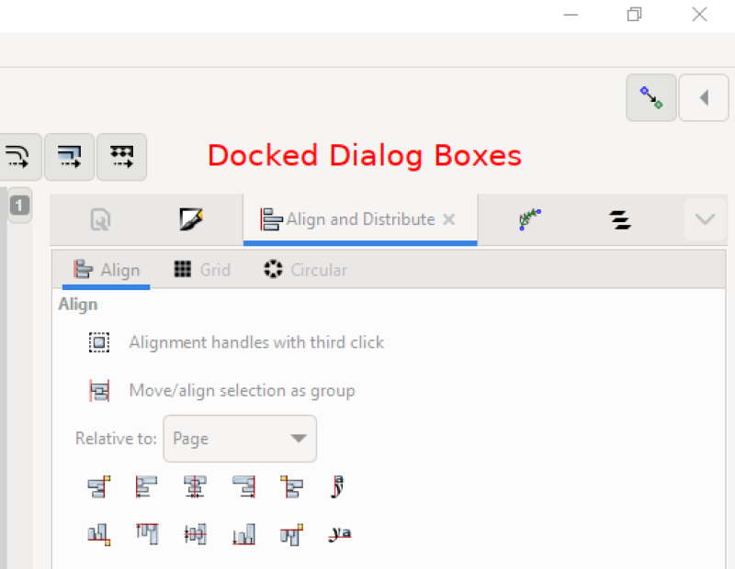Toggle the snapping button with blue and green nodes

651,97
